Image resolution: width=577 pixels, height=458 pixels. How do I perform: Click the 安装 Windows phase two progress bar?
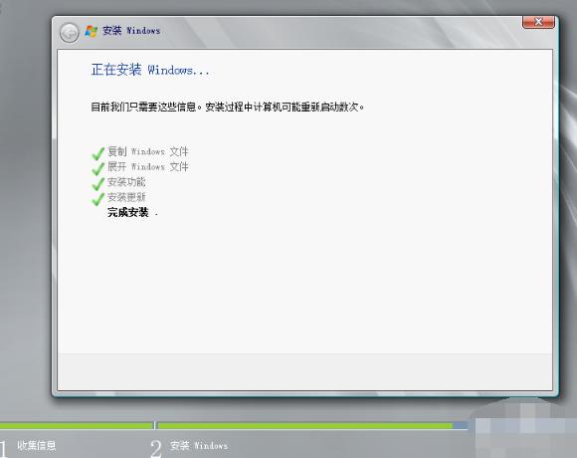[312, 425]
